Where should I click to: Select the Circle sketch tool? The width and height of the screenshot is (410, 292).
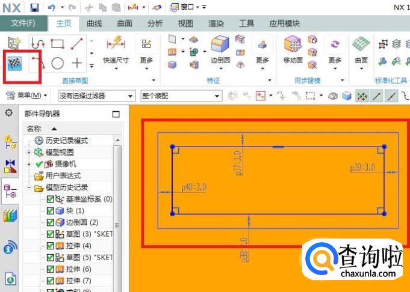(58, 63)
